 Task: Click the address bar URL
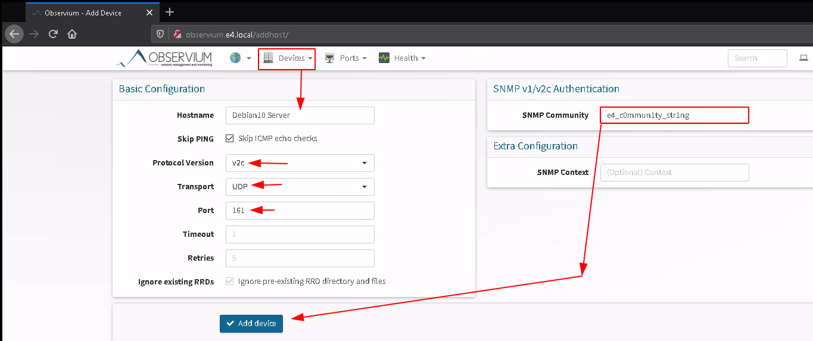coord(237,35)
